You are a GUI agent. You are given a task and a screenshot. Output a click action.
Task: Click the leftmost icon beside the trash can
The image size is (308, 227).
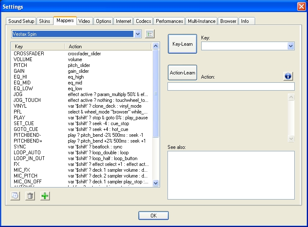[15, 196]
